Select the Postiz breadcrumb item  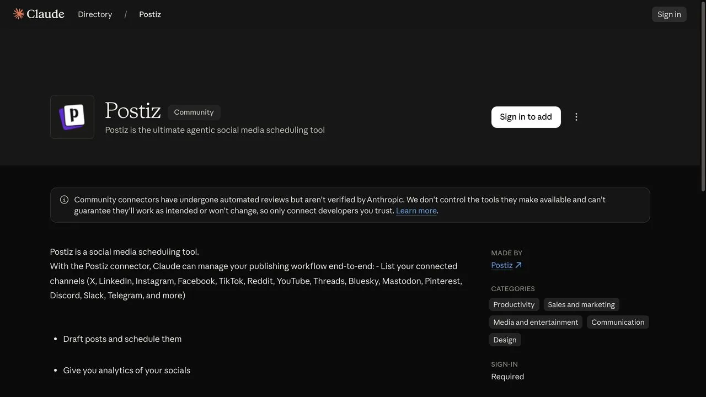coord(150,14)
